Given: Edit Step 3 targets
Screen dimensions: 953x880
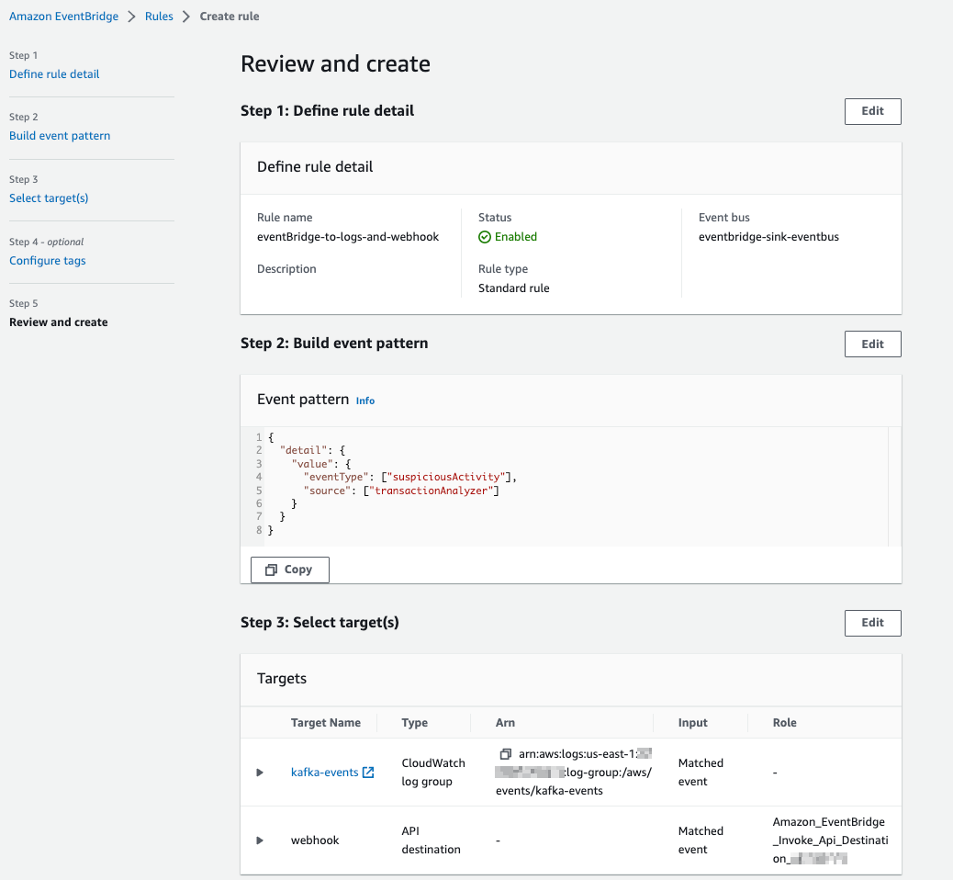Looking at the screenshot, I should [x=872, y=623].
